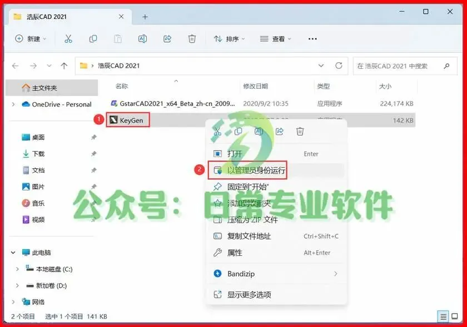467x327 pixels.
Task: Choose 复制文件地址 in the context menu
Action: click(276, 237)
